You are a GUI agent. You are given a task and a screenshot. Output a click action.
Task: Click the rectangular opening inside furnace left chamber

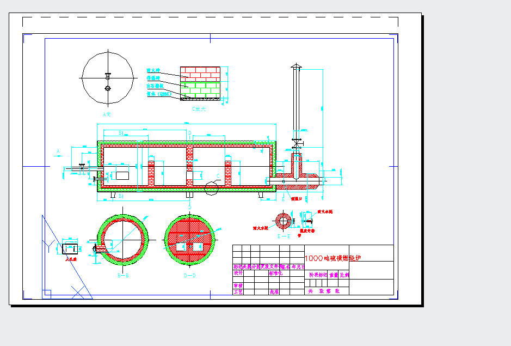point(121,176)
